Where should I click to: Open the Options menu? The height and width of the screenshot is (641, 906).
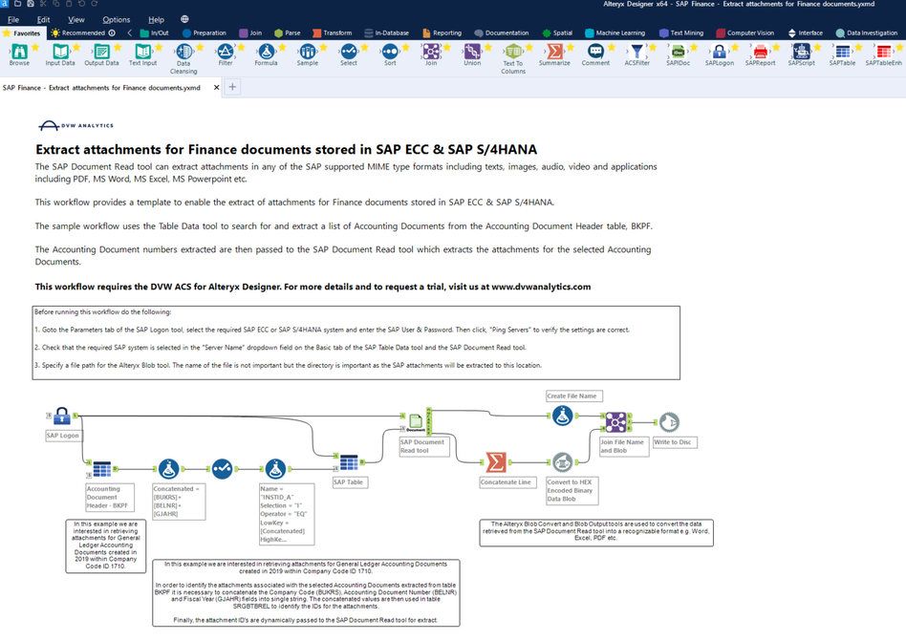coord(117,20)
